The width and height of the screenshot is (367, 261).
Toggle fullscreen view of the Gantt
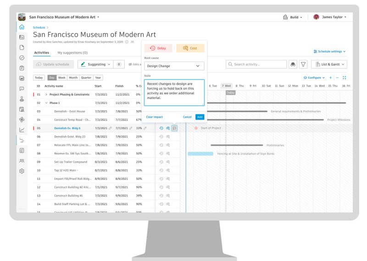(345, 78)
